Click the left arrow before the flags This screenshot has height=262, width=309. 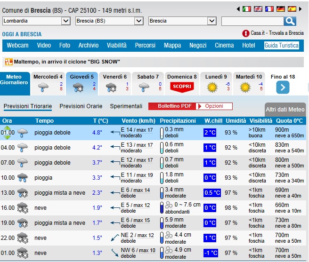(x=238, y=9)
